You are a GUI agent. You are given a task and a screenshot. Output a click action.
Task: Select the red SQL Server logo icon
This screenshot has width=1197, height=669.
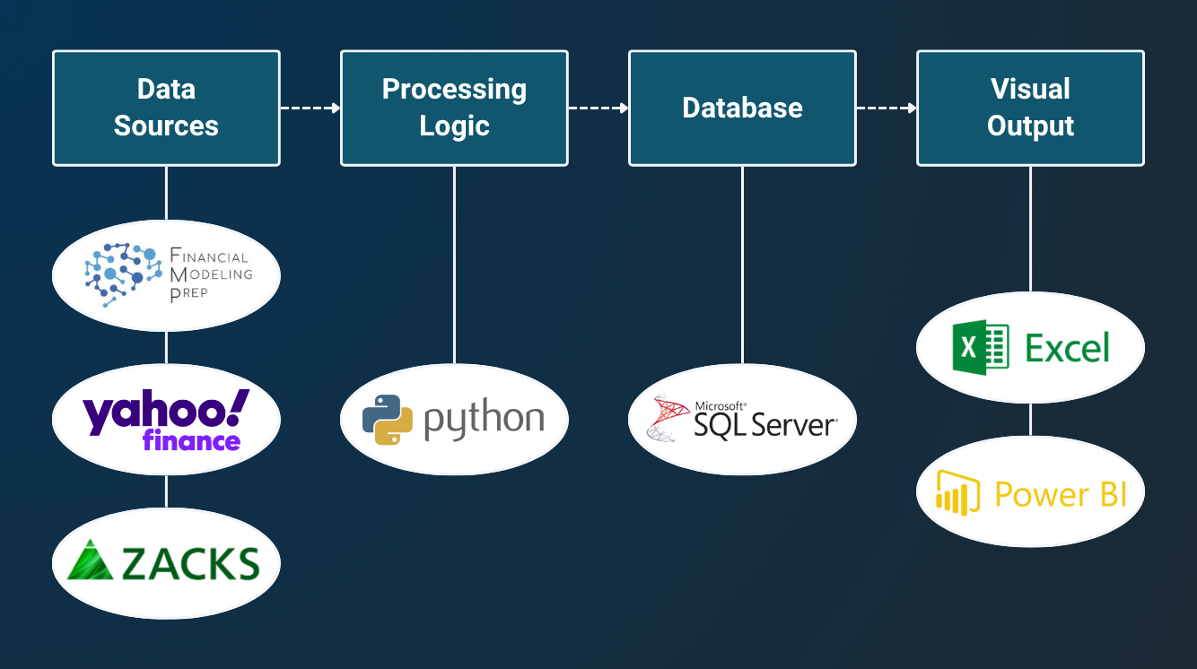(669, 419)
